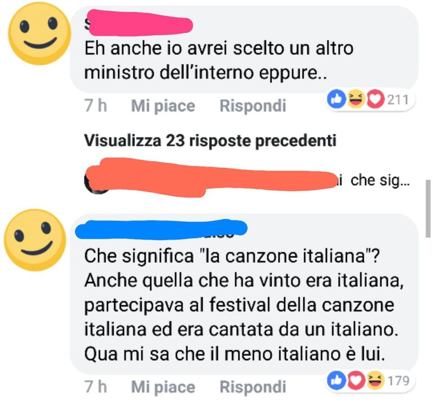The image size is (433, 411).
Task: Click the 7 h timestamp on the first comment
Action: (x=96, y=106)
